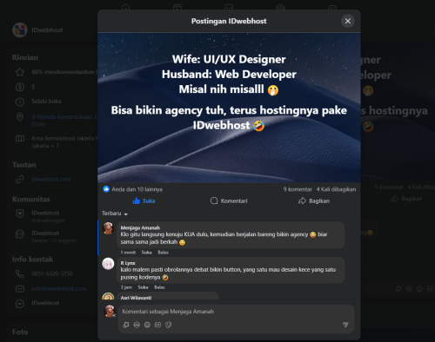Click the IDwebhost page logo on the background page

20,30
